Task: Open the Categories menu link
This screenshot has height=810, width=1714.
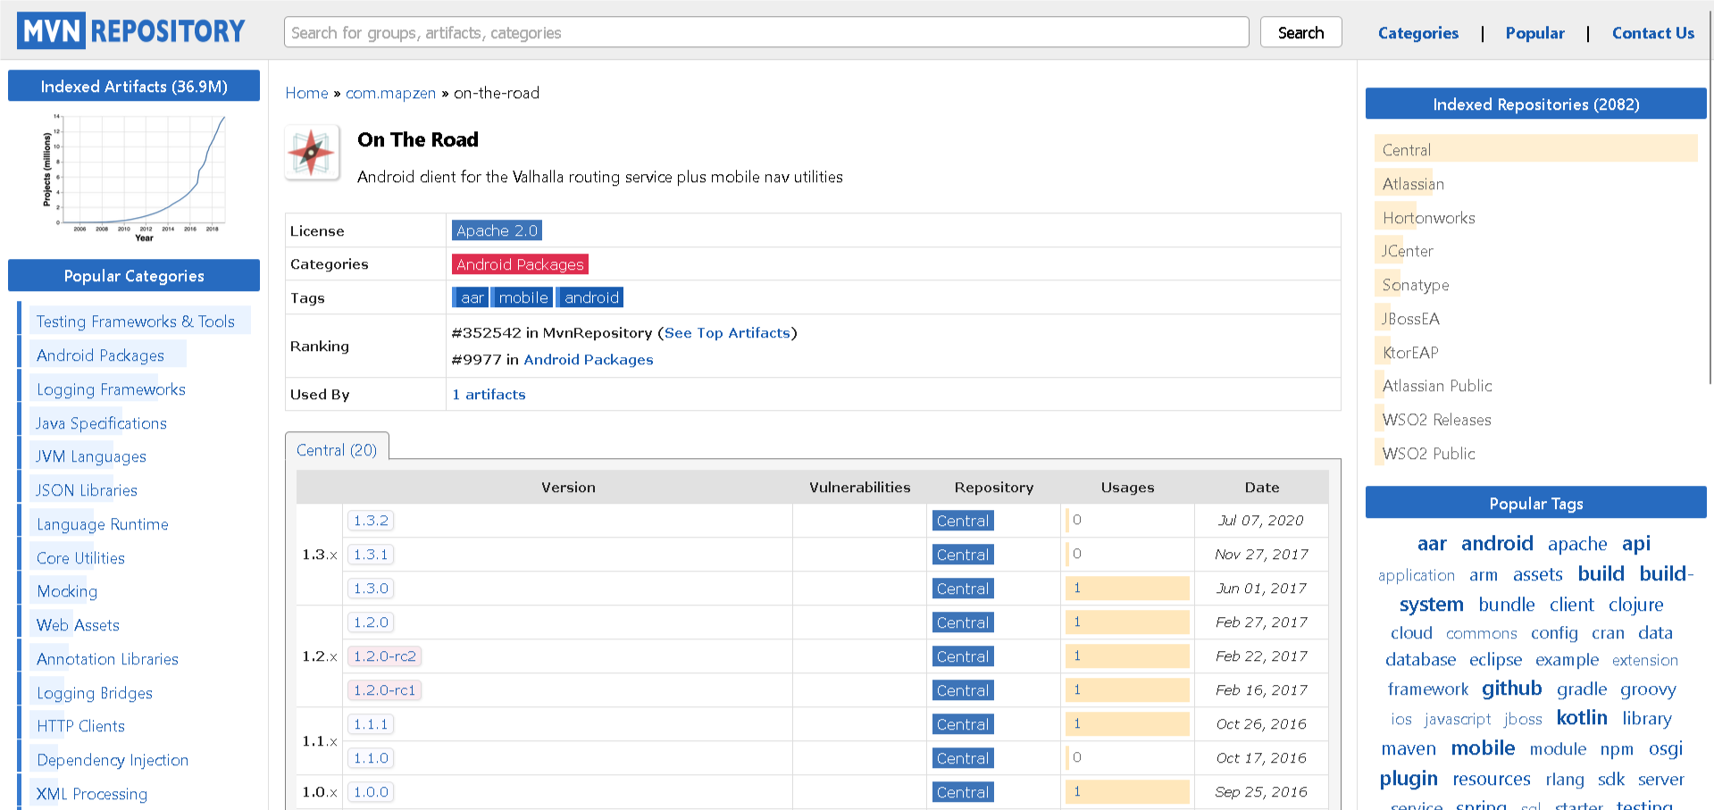Action: point(1417,33)
